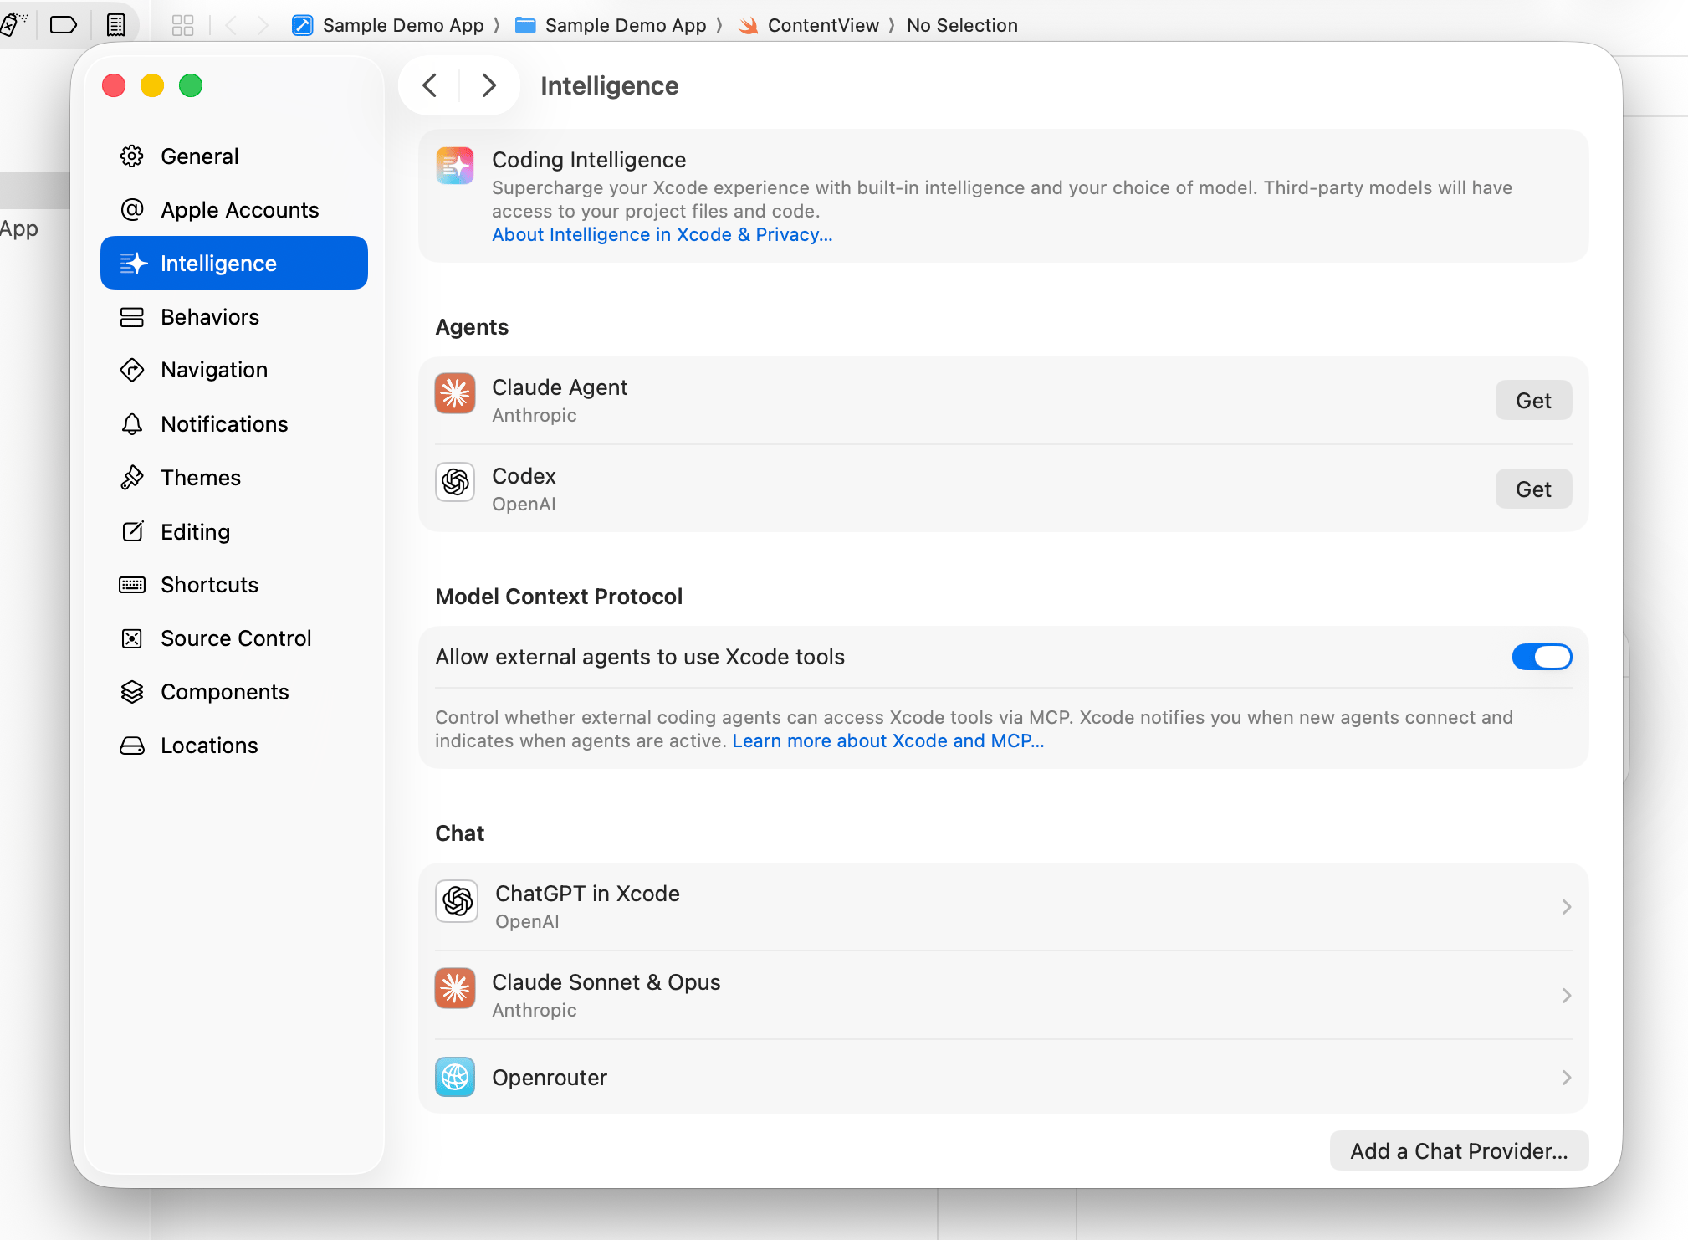Click the Notifications bell icon

[132, 424]
